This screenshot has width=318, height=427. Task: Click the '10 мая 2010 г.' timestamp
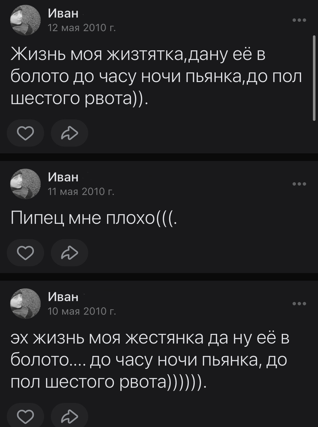[82, 311]
